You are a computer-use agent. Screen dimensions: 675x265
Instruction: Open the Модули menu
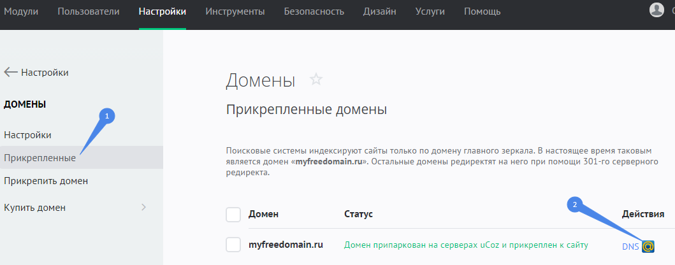click(20, 11)
